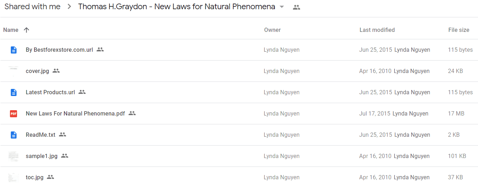The image size is (478, 186).
Task: Click the document icon for By Bestforexstore.com.url
Action: coord(13,50)
